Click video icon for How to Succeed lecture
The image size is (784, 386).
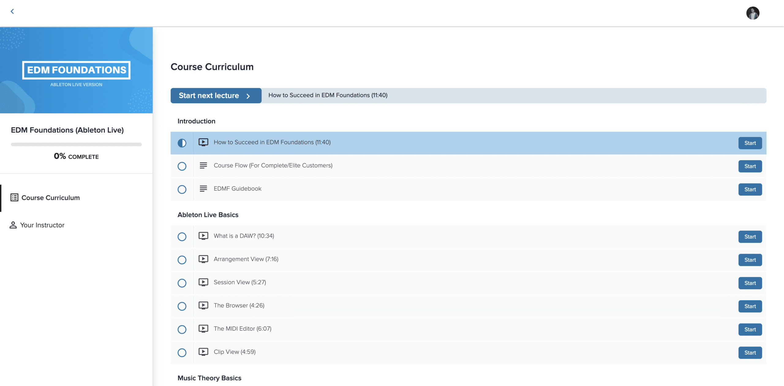point(203,142)
